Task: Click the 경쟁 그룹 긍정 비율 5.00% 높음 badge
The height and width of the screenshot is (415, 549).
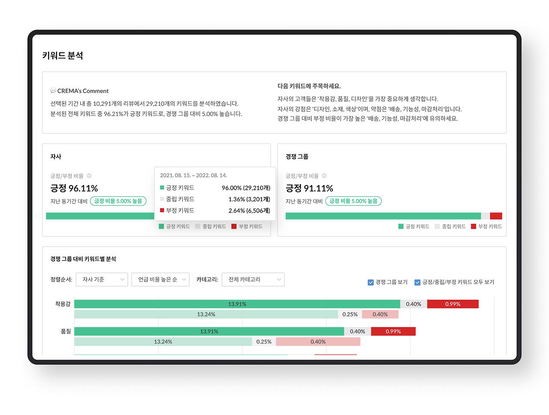Action: 353,201
